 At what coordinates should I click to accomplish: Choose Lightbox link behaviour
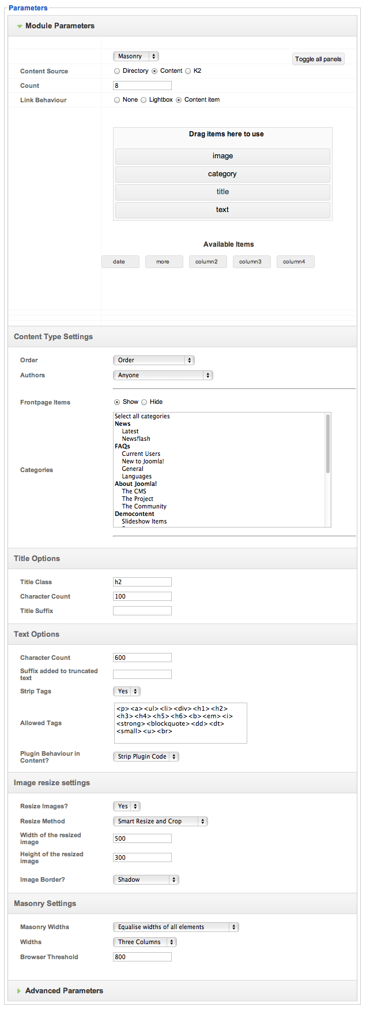tap(144, 100)
